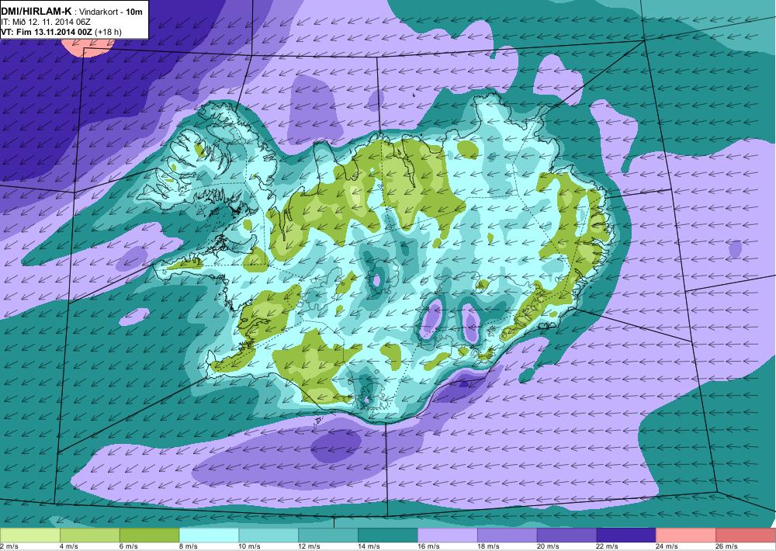Click the "8 m/s" legend label

tap(188, 546)
